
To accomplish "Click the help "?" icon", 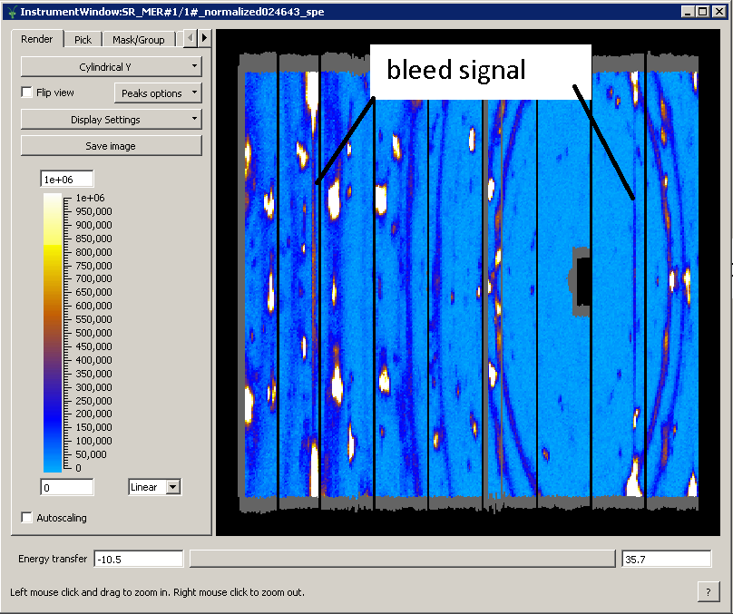I will click(708, 591).
